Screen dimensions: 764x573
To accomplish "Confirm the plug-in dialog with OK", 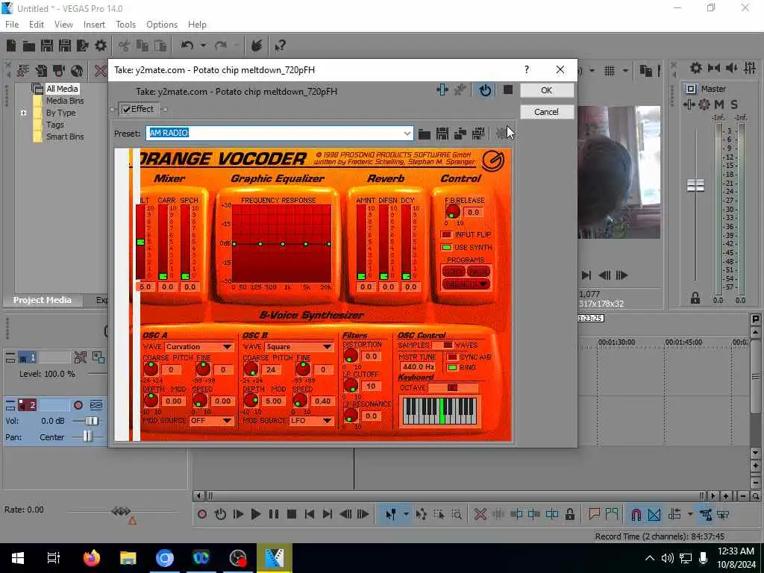I will click(x=546, y=90).
